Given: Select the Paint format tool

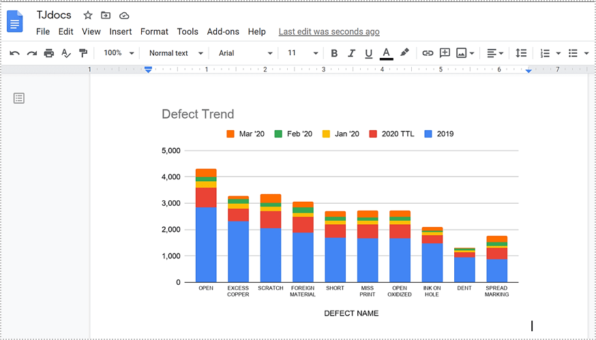Looking at the screenshot, I should (83, 53).
